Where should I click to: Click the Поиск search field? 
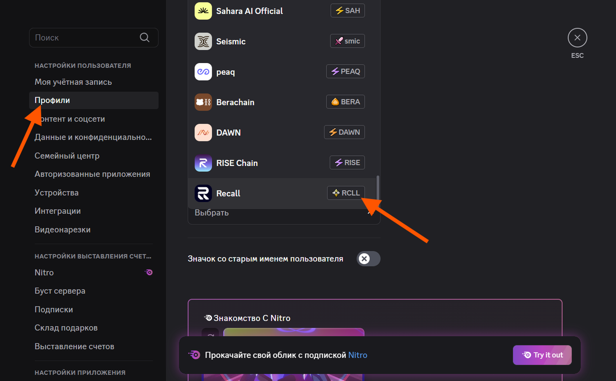(94, 38)
